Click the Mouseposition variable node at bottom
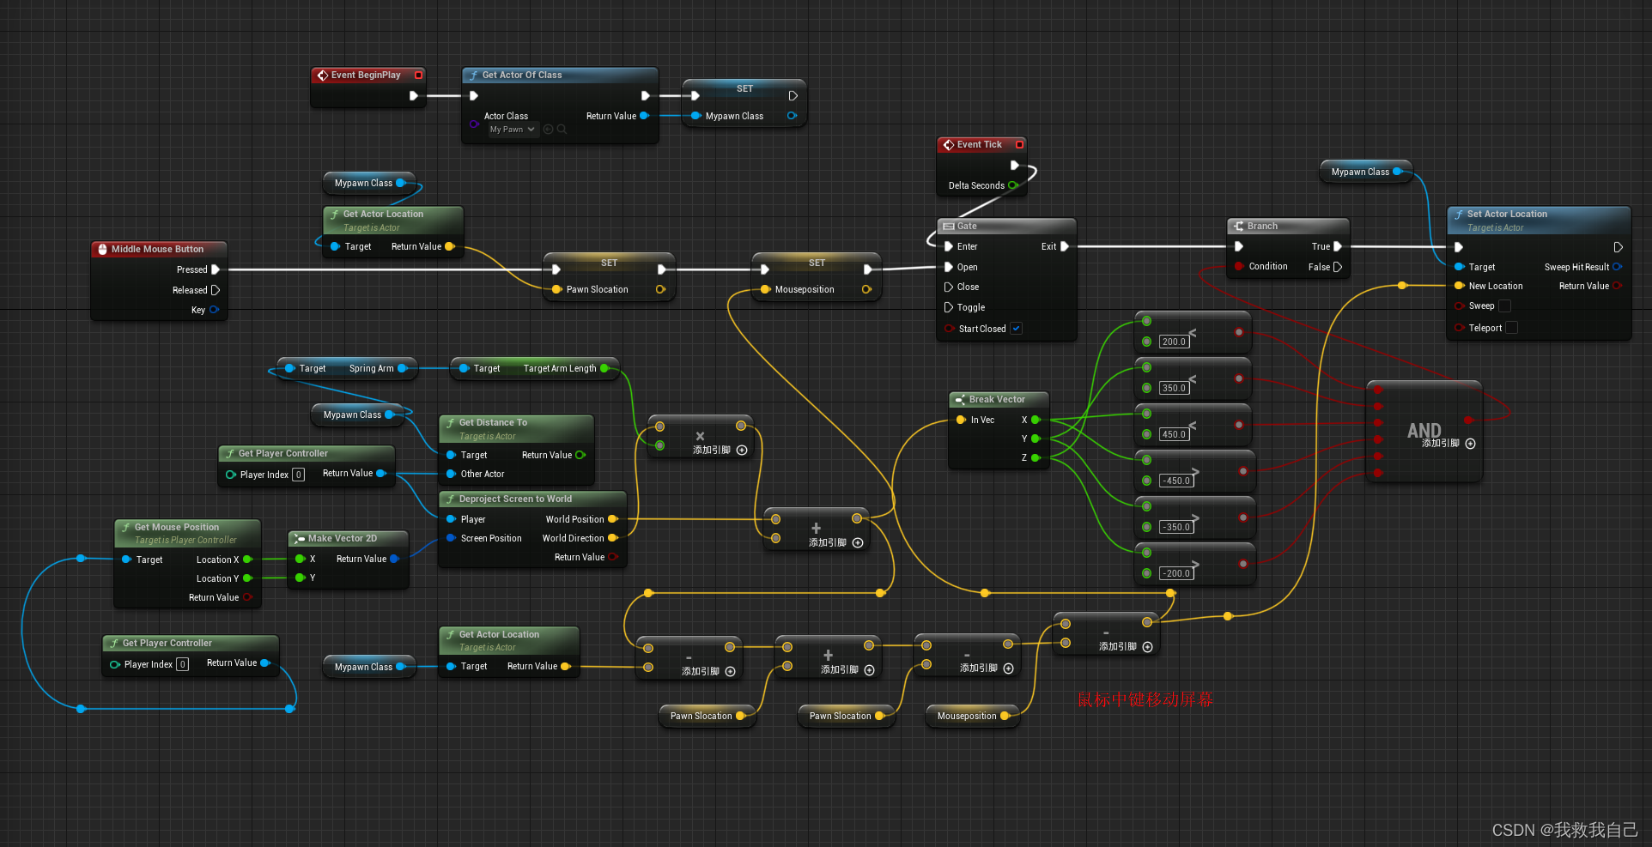The height and width of the screenshot is (847, 1652). [972, 716]
